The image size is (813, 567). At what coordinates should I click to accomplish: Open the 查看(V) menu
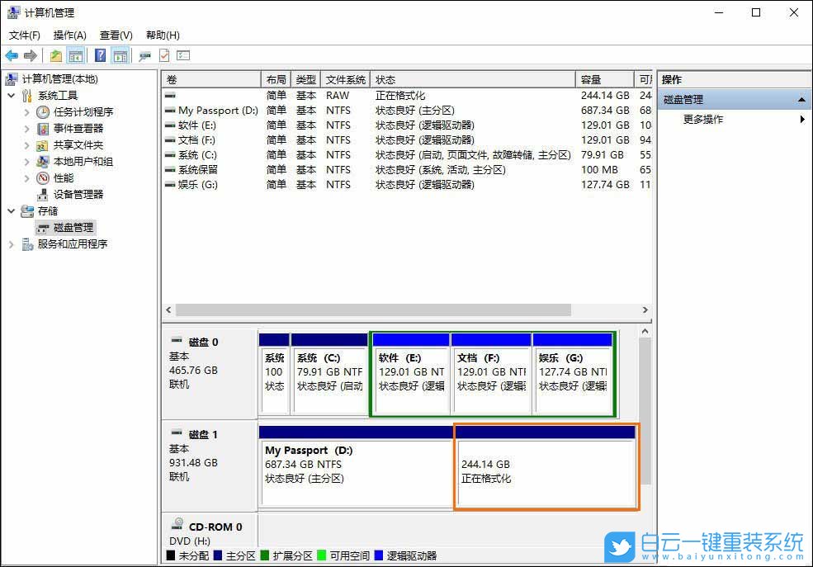(116, 35)
